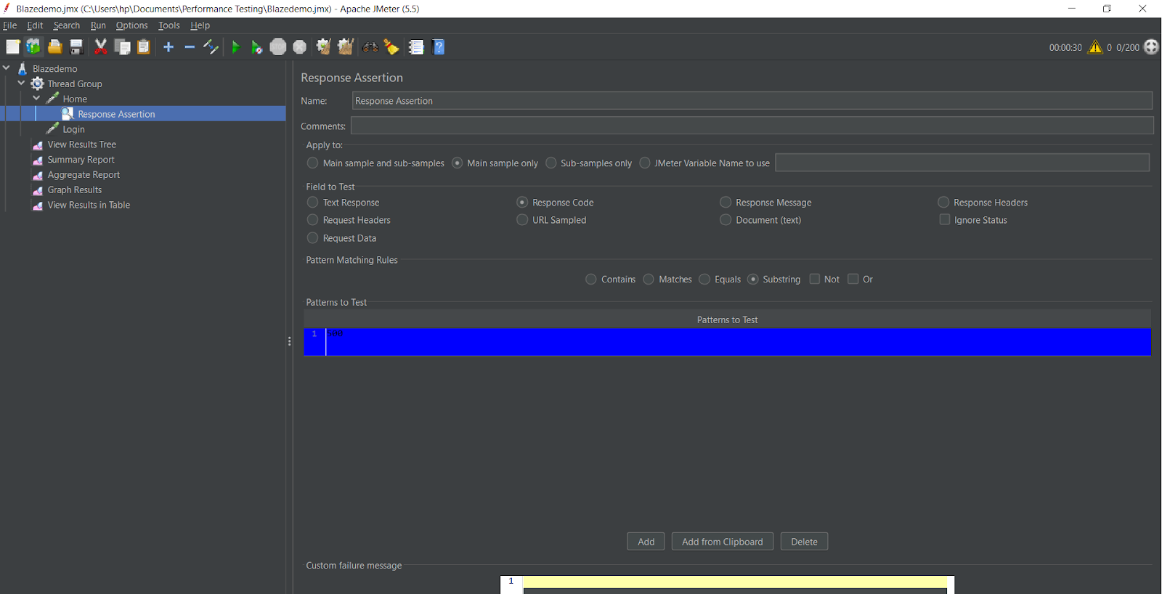This screenshot has height=594, width=1162.
Task: Copy the selected element via the toolbar icon
Action: coord(123,47)
